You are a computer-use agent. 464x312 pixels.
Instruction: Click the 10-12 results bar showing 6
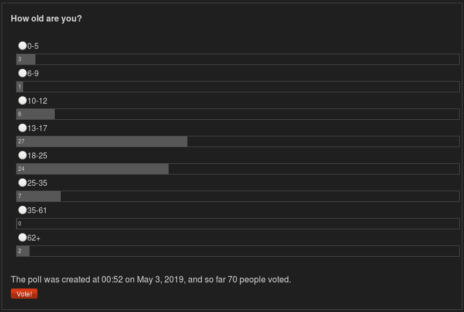pos(237,114)
